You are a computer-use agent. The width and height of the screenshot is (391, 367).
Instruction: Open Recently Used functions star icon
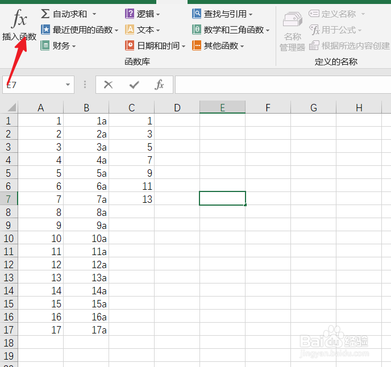45,30
